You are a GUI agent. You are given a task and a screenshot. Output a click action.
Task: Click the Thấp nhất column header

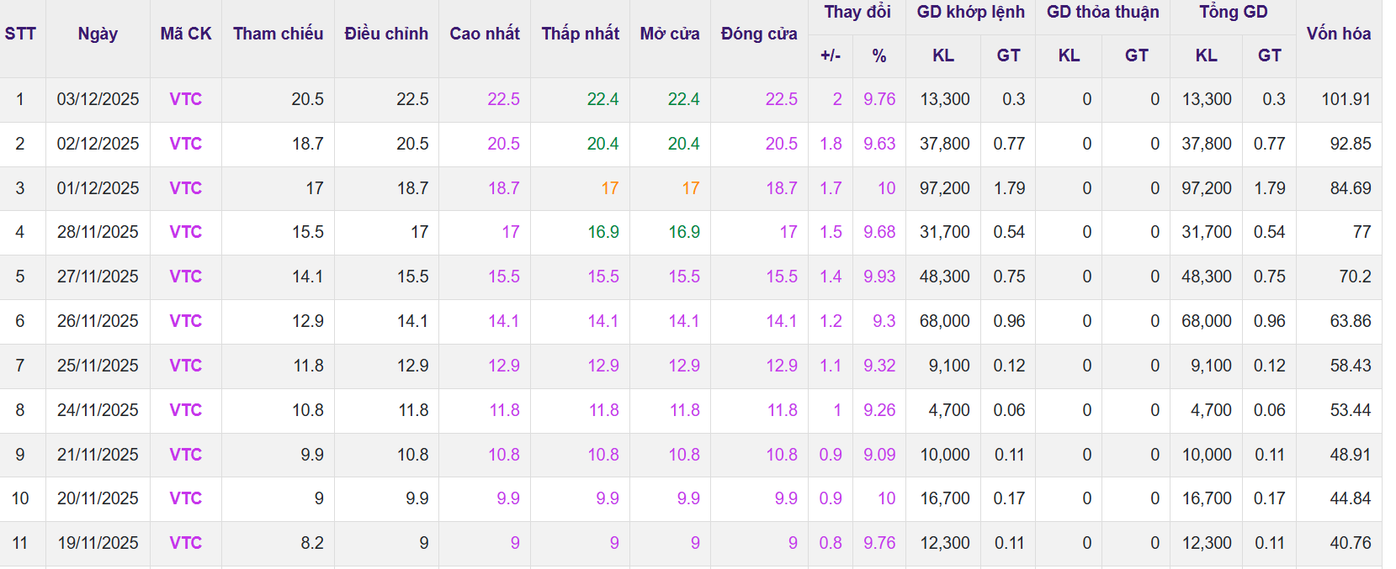point(580,34)
